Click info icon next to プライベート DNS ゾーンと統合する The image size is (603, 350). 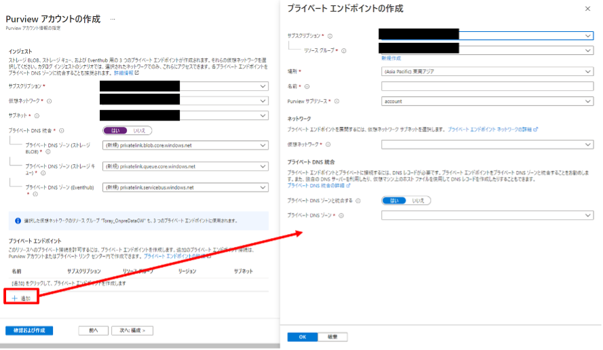358,201
